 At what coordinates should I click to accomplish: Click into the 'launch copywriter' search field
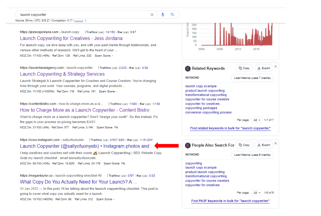80,15
